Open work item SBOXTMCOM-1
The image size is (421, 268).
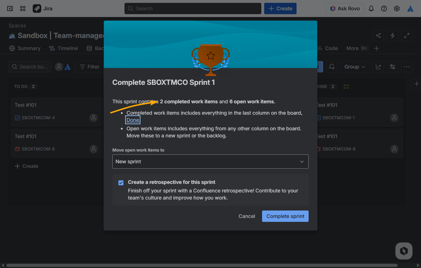click(x=338, y=118)
